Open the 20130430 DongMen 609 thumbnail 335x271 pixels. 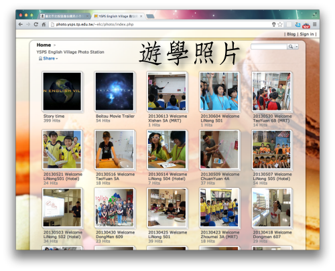(115, 207)
